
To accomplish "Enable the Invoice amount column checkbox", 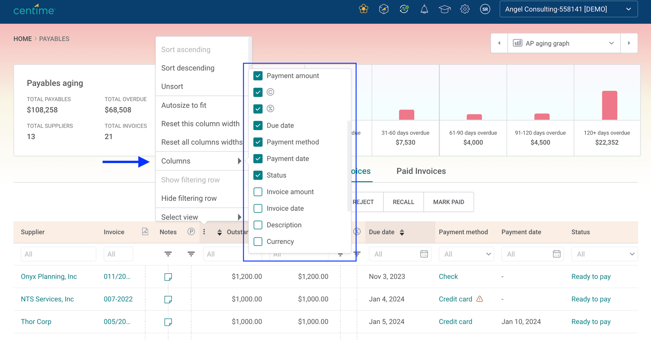I will pyautogui.click(x=258, y=192).
